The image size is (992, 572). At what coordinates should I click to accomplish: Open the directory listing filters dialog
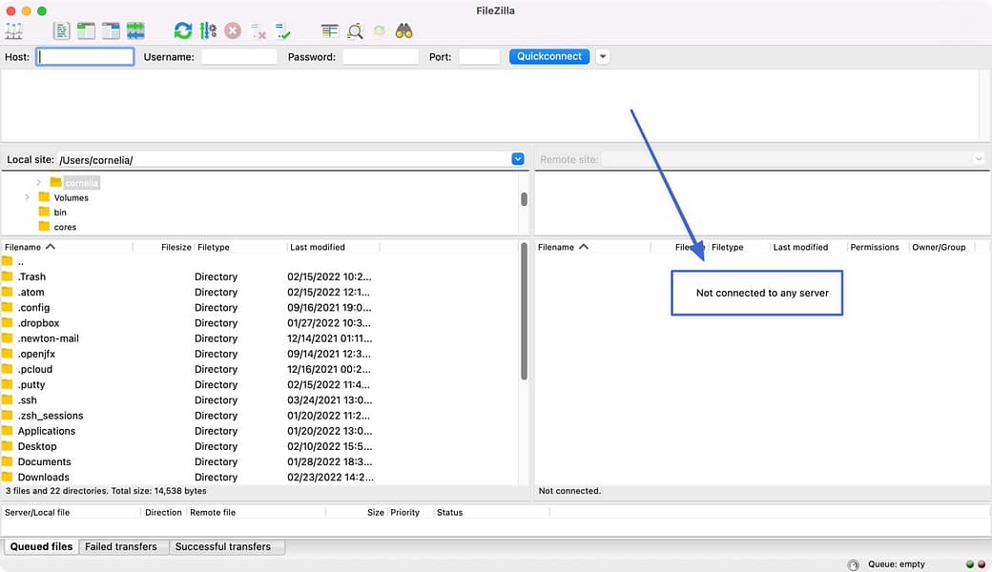click(330, 31)
